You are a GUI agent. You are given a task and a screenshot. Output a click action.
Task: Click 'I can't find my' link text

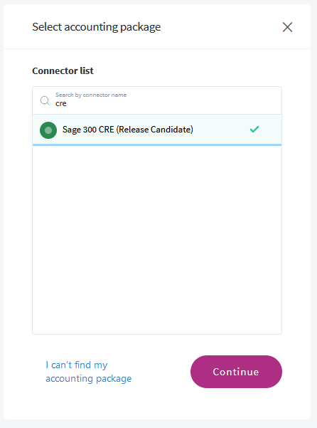click(77, 365)
